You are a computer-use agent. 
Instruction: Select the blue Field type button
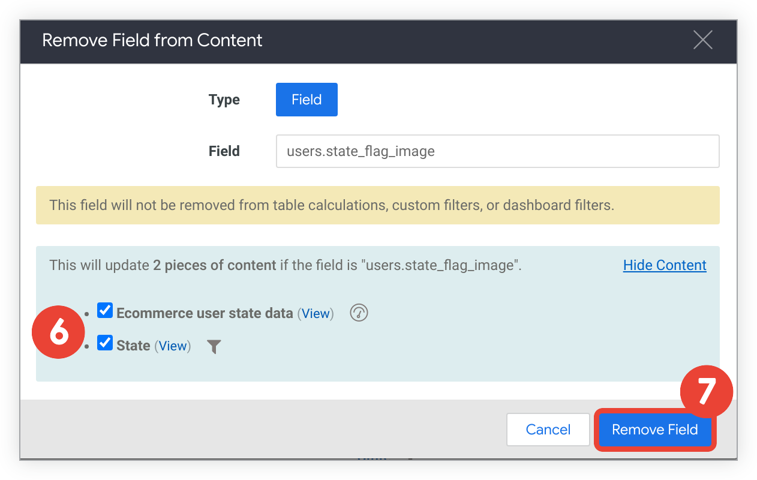coord(307,100)
